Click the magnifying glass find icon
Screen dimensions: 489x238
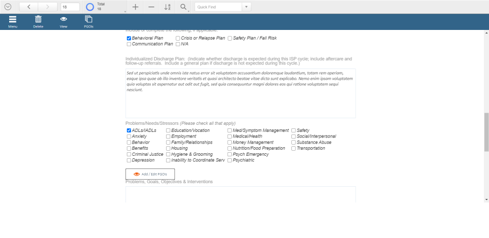point(183,7)
